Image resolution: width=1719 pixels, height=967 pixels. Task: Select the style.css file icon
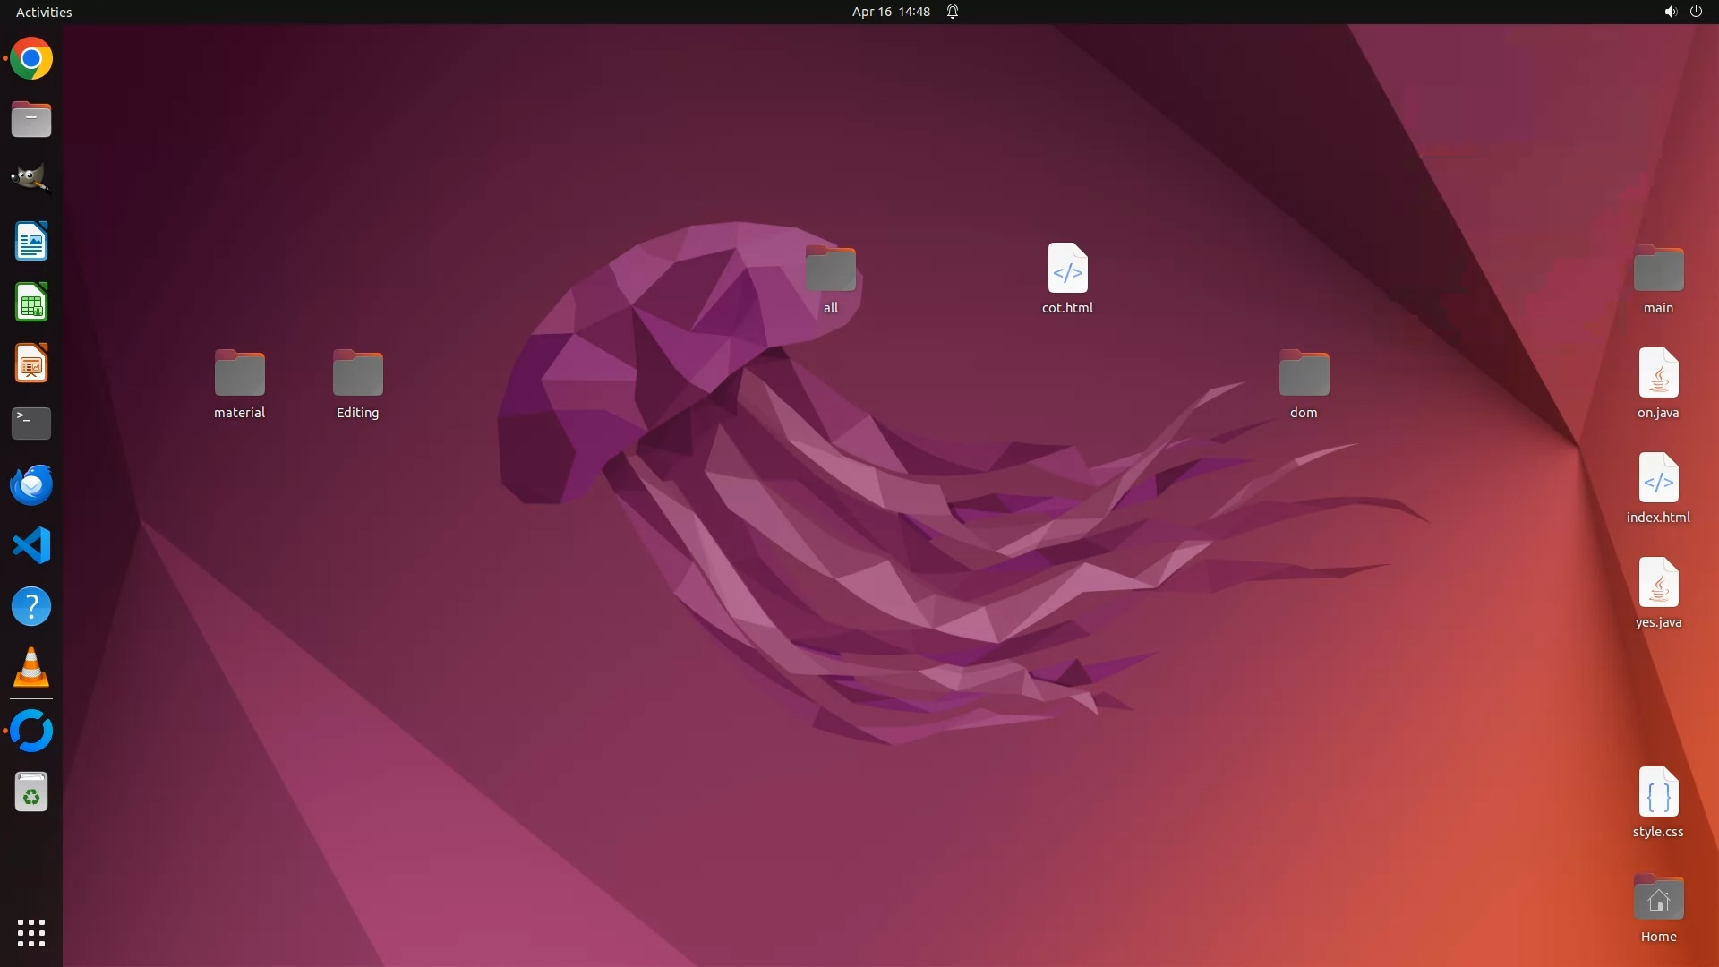[1658, 793]
